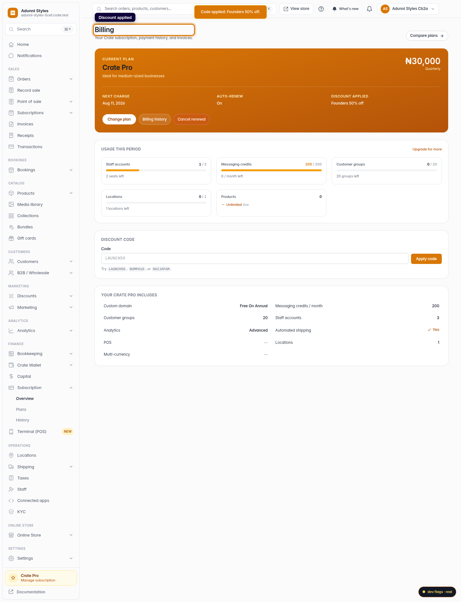
Task: Open the Bookkeeping menu item
Action: pos(41,354)
